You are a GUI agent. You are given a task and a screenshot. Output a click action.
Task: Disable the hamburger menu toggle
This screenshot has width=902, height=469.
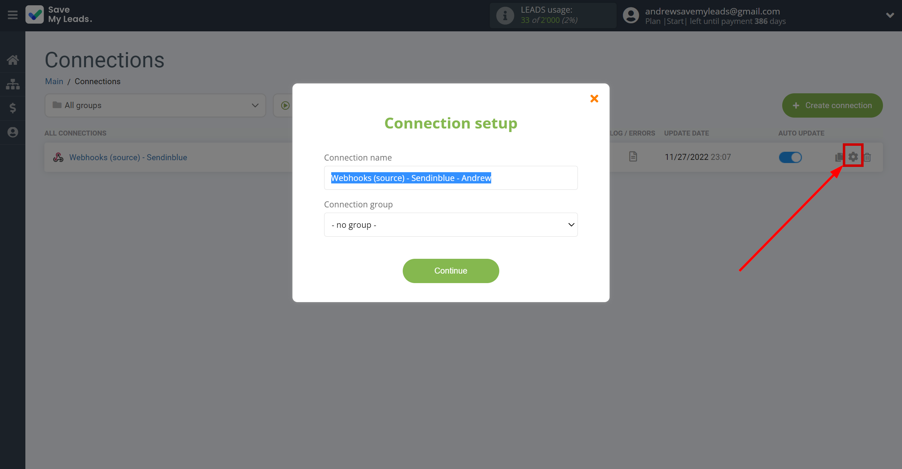click(x=13, y=15)
